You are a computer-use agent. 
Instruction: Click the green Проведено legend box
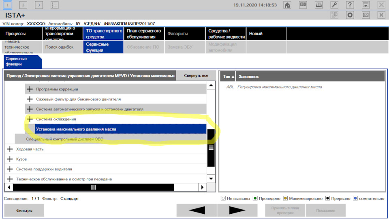point(255,198)
